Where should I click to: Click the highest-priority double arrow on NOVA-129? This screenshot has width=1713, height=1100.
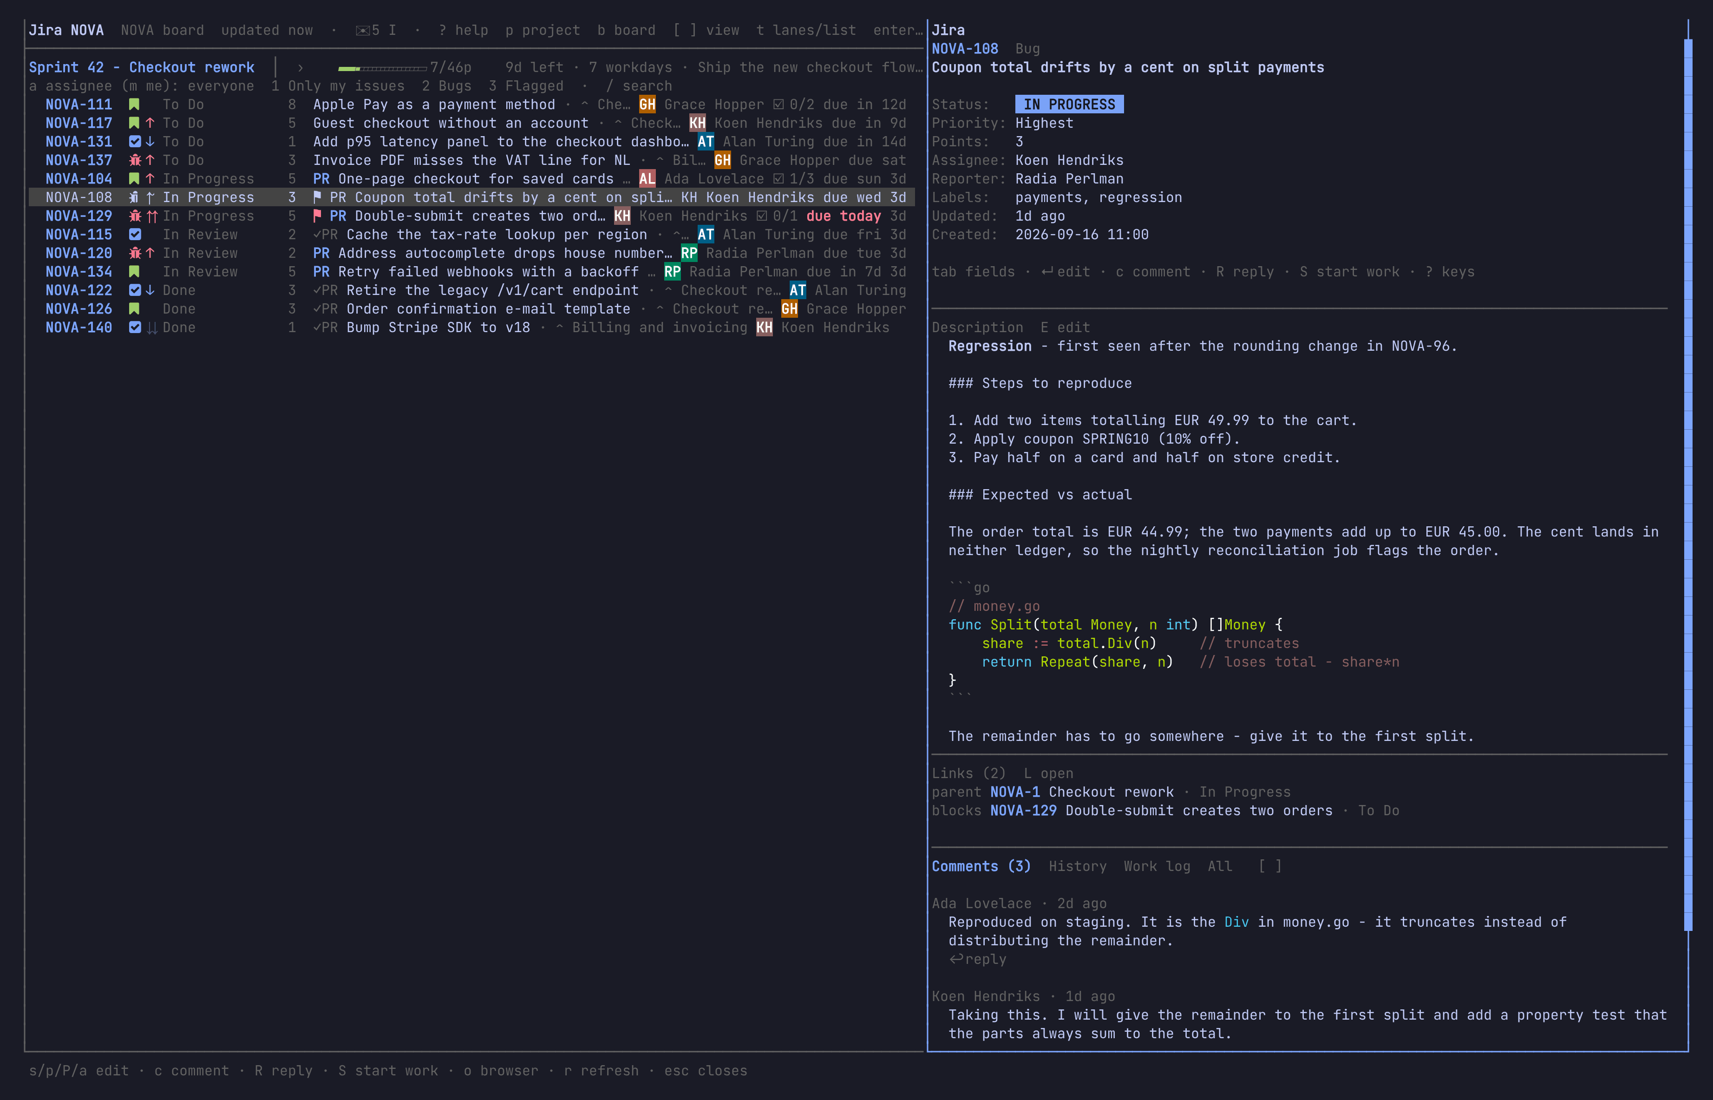(152, 216)
